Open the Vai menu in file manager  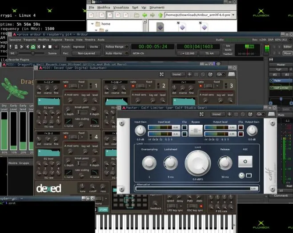pyautogui.click(x=144, y=8)
